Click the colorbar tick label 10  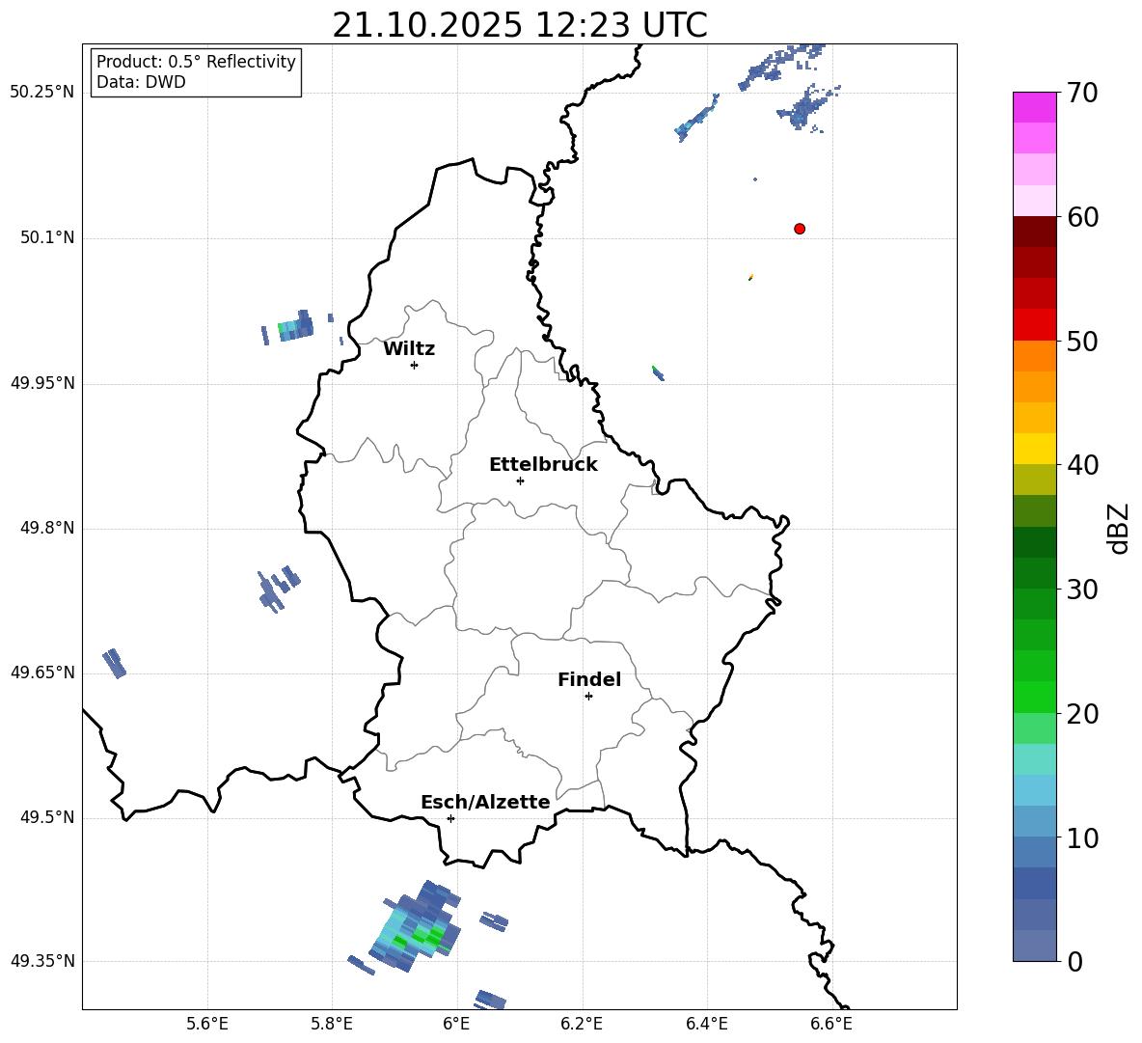coord(1082,838)
